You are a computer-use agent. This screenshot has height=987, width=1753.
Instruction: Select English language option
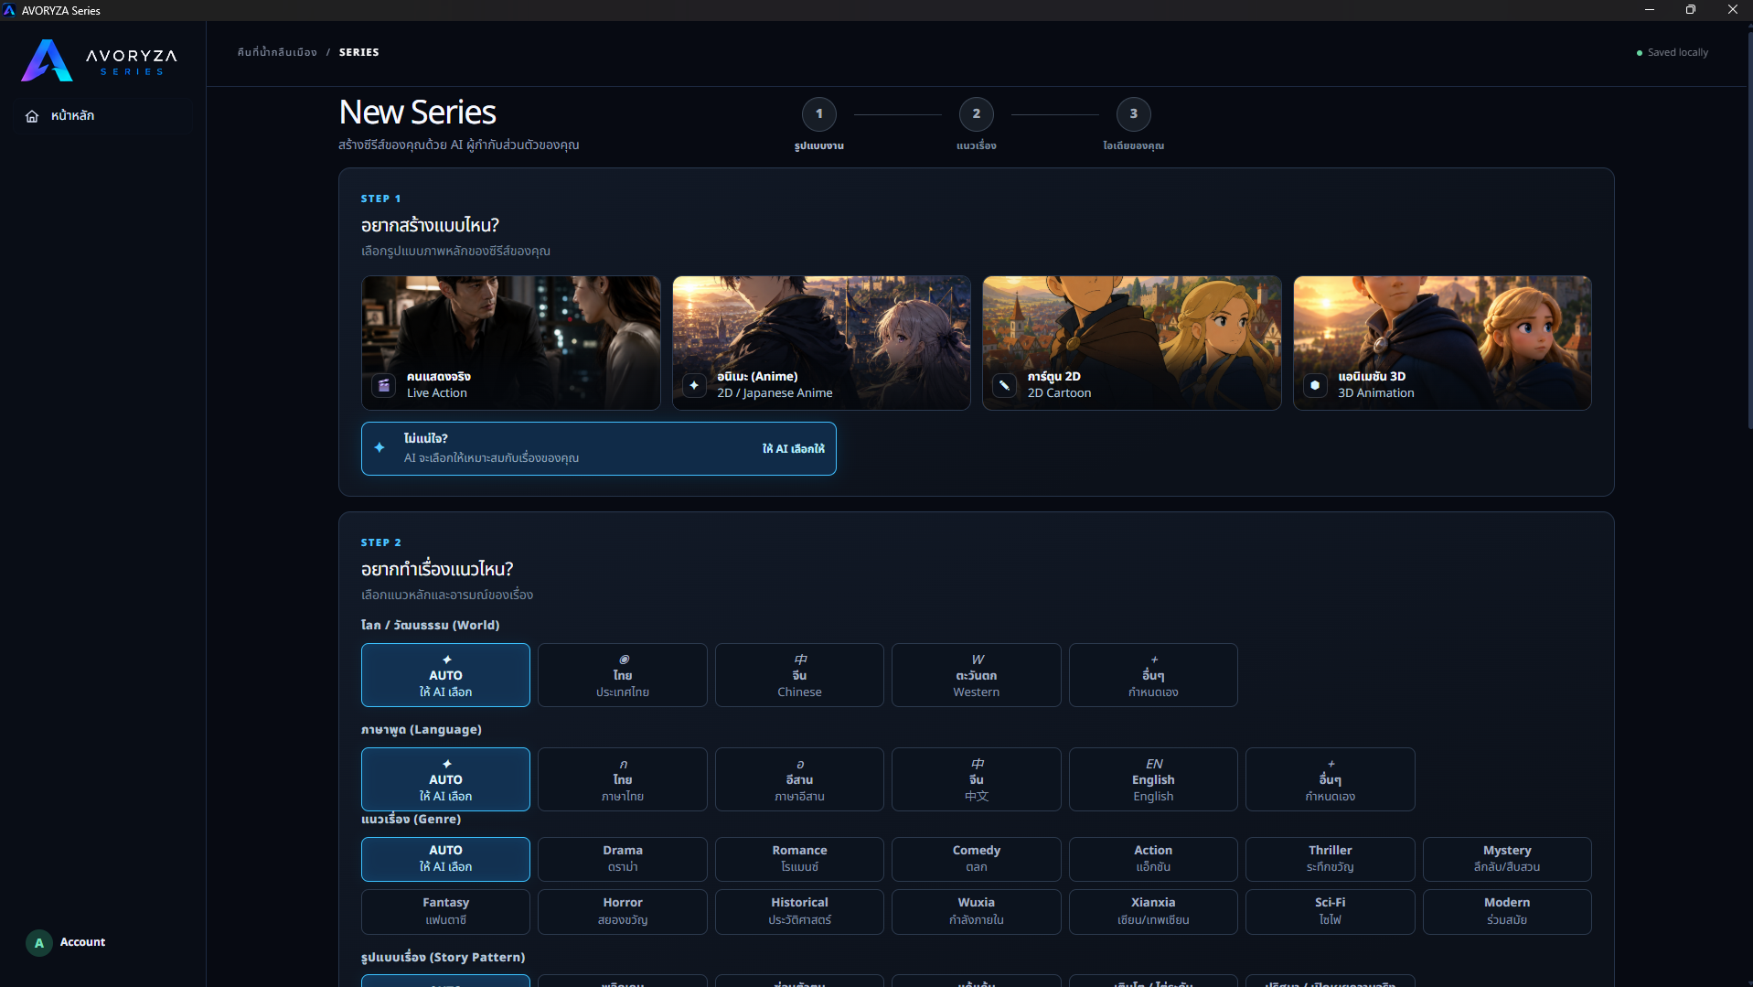coord(1153,779)
